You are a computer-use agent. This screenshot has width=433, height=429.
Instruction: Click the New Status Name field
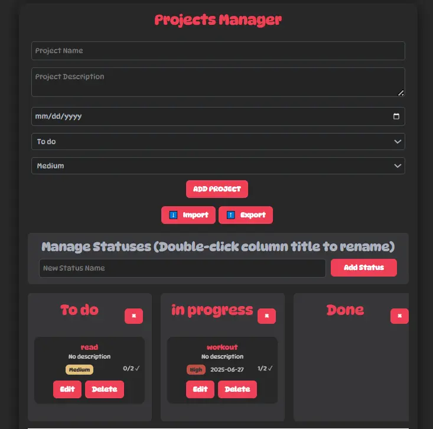tap(183, 268)
